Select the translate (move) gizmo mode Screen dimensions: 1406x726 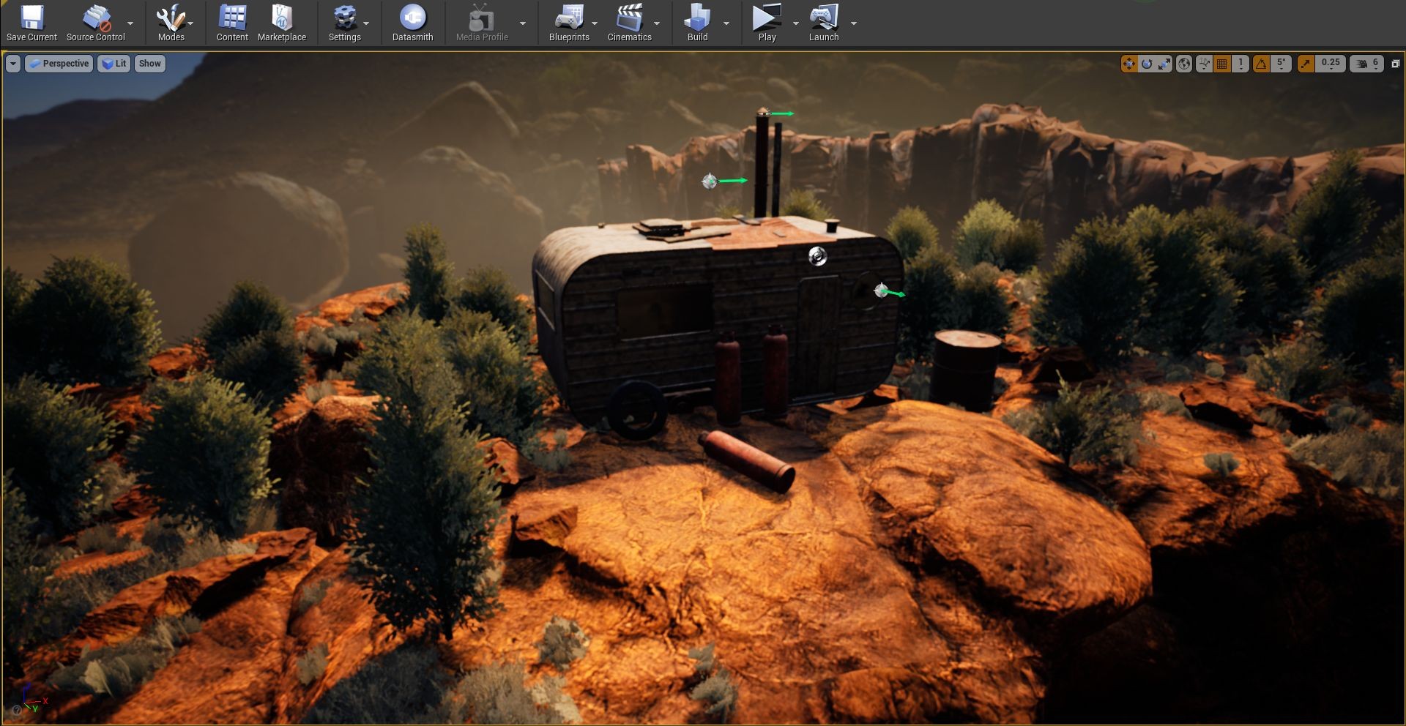[x=1128, y=64]
